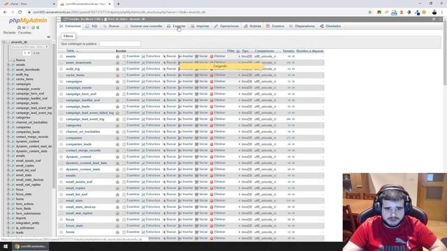Image resolution: width=447 pixels, height=251 pixels.
Task: Open the Exportar tab
Action: pos(176,26)
